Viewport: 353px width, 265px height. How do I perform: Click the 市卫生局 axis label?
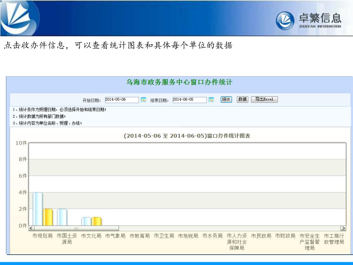pos(164,236)
